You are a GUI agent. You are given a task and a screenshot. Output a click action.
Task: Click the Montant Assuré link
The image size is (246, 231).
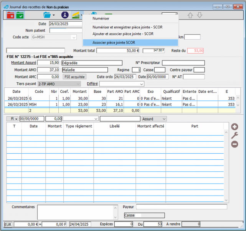tap(23, 63)
